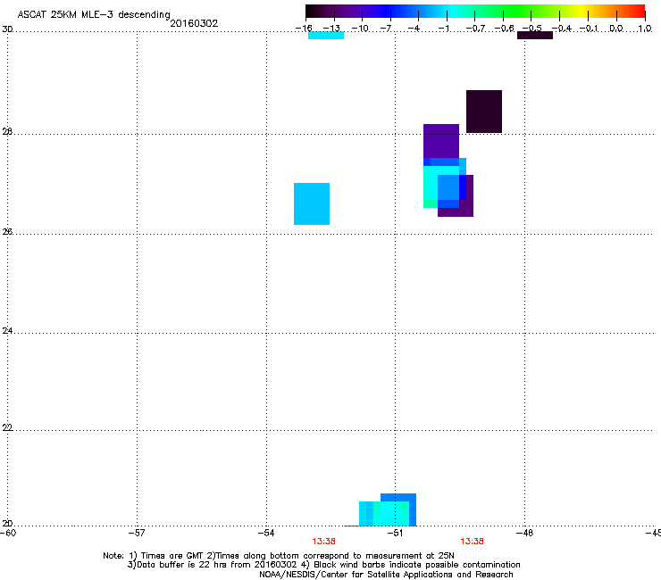Click the -60 longitude axis label

click(x=8, y=533)
